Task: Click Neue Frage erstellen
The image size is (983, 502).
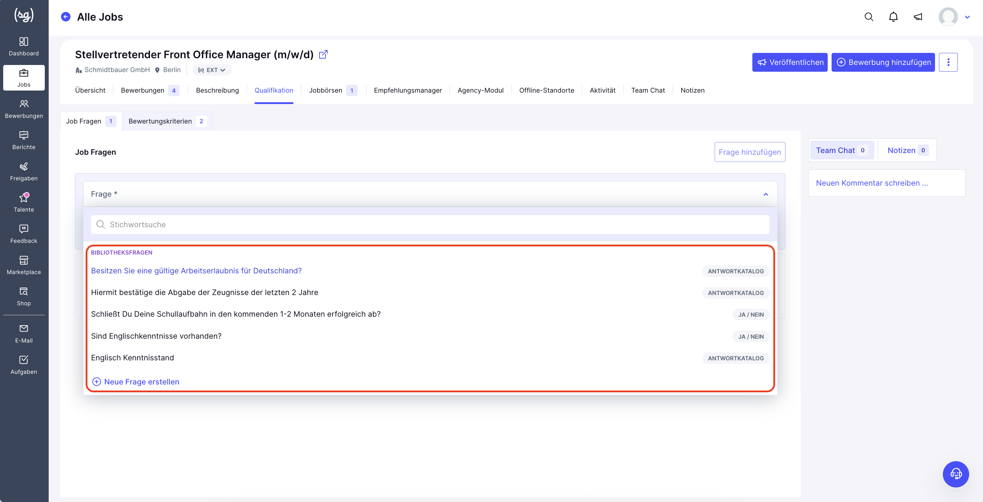Action: pyautogui.click(x=136, y=382)
